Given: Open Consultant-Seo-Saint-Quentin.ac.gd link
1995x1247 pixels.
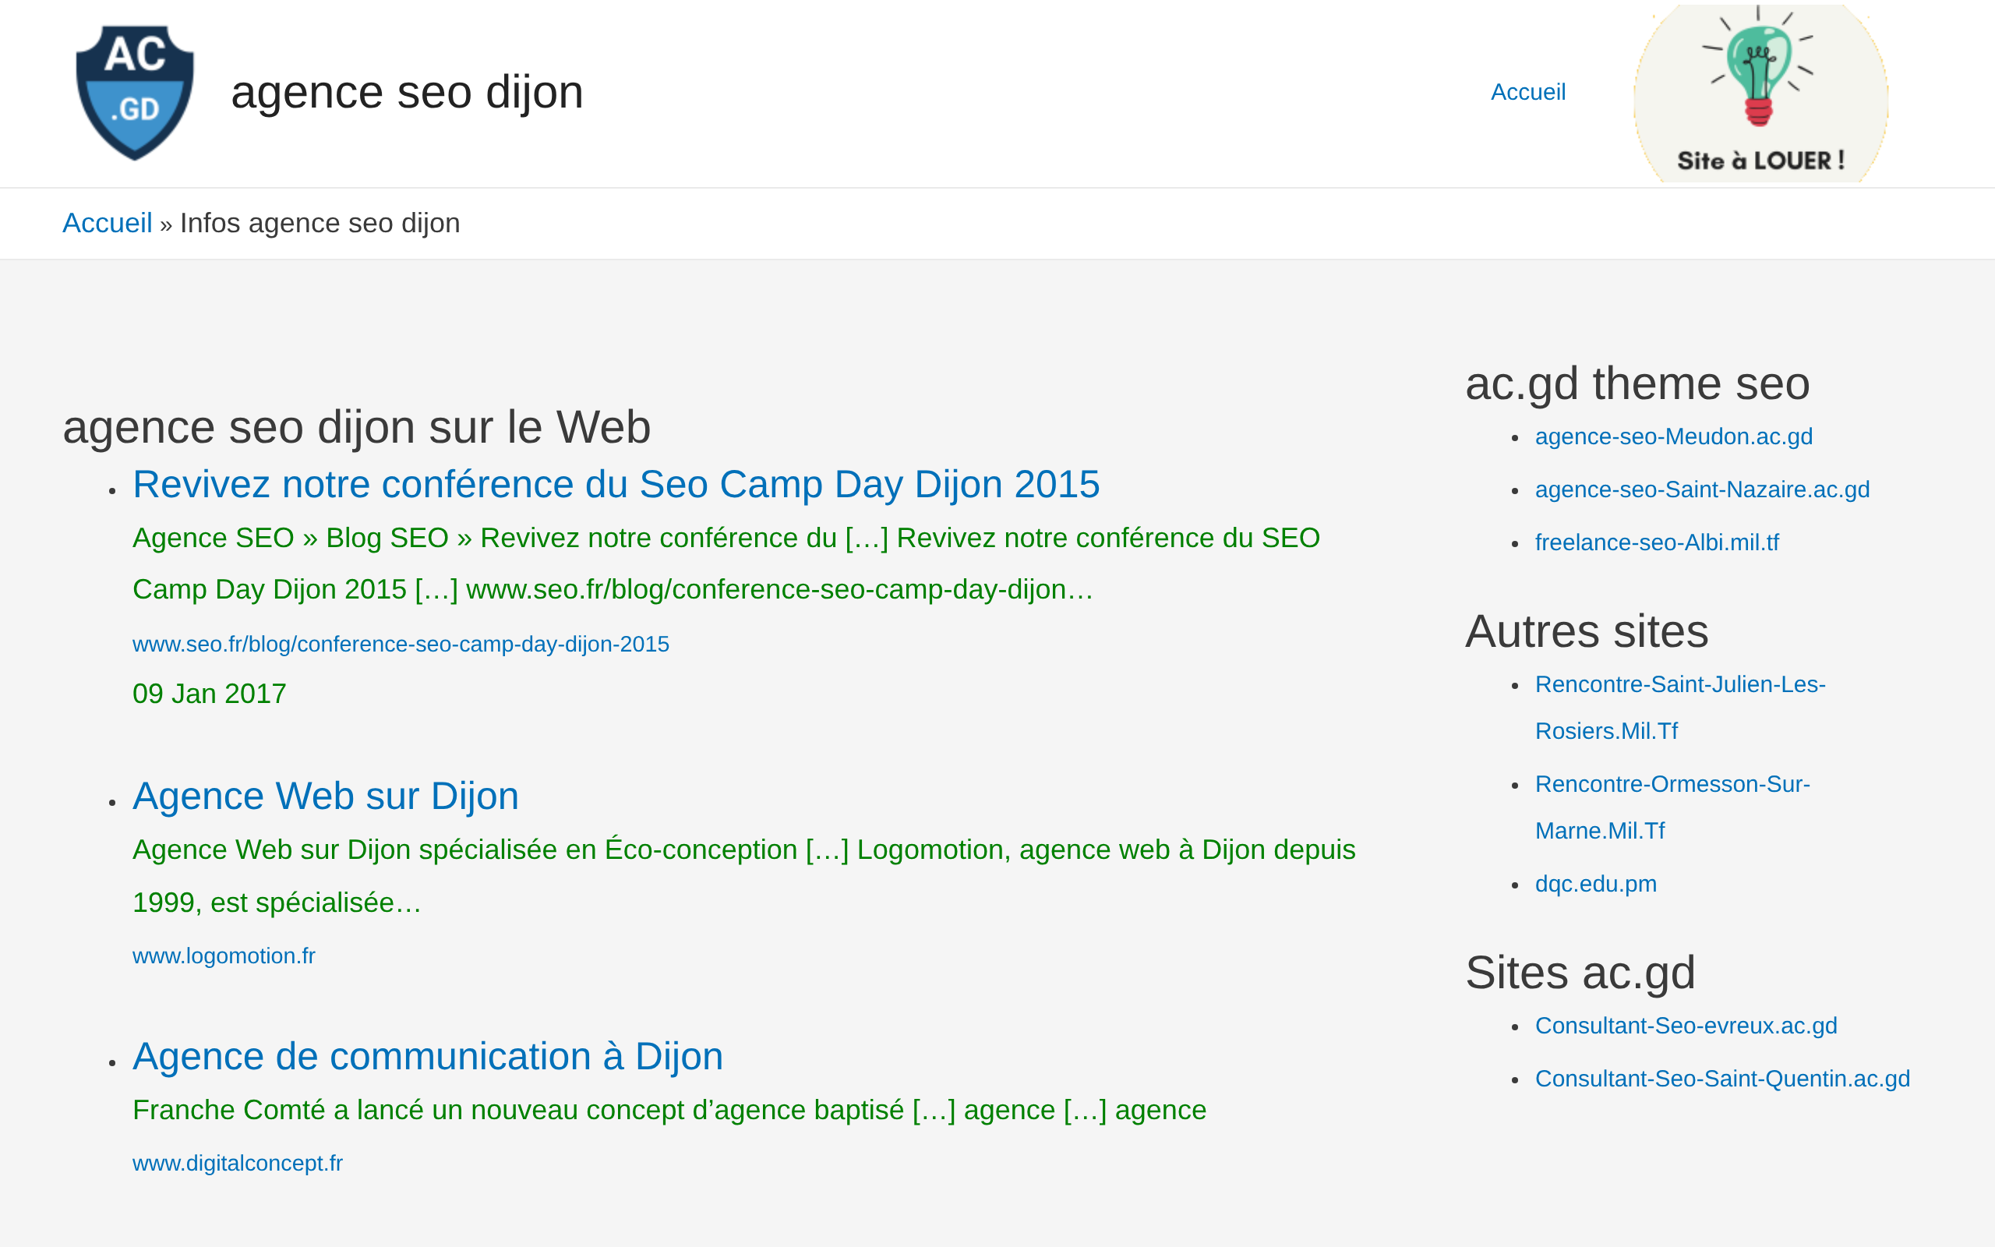Looking at the screenshot, I should coord(1722,1078).
